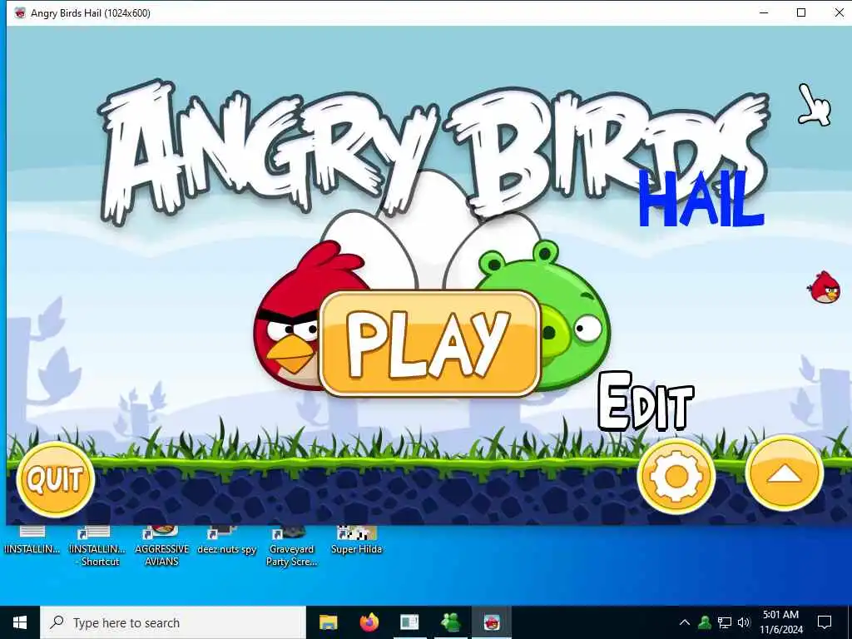Launch Firefox from the taskbar
Screen dimensions: 852x639
(x=369, y=622)
